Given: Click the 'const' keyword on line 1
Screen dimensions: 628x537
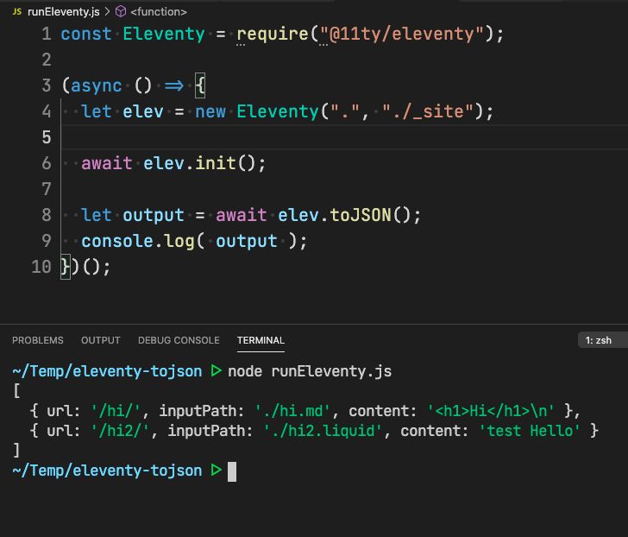Looking at the screenshot, I should (x=86, y=34).
